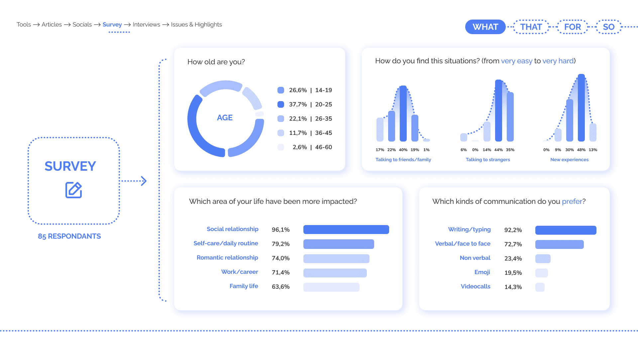Image resolution: width=638 pixels, height=358 pixels.
Task: Click the 96,1% value for Social relationship
Action: tap(280, 230)
